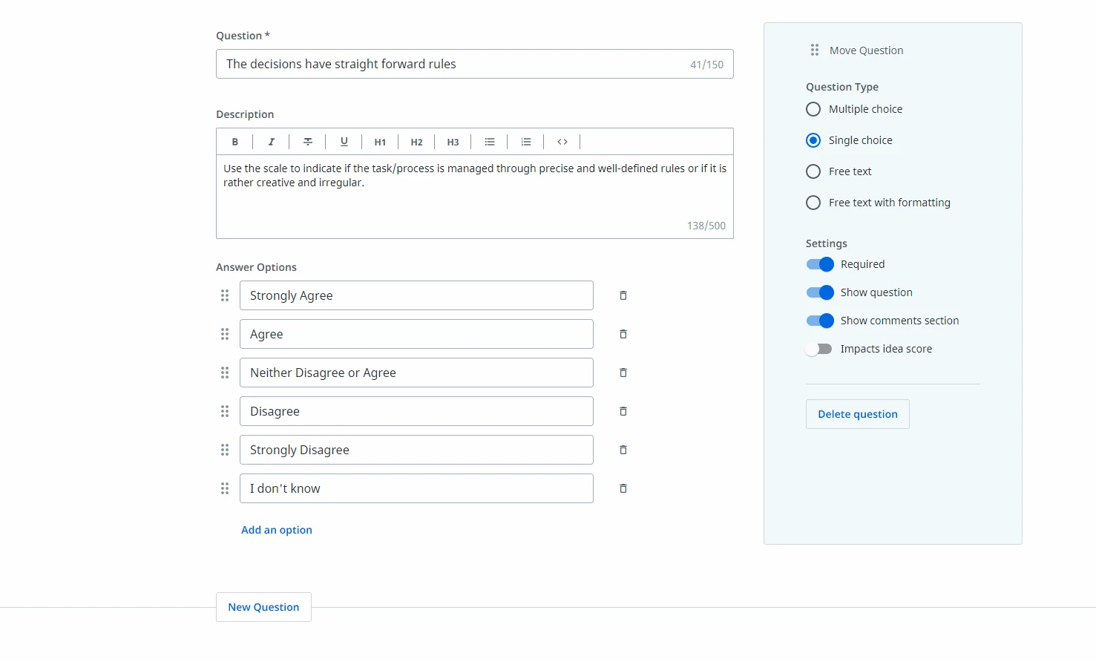Toggle Show comments section switch
Screen dimensions: 1096x662
coord(820,321)
